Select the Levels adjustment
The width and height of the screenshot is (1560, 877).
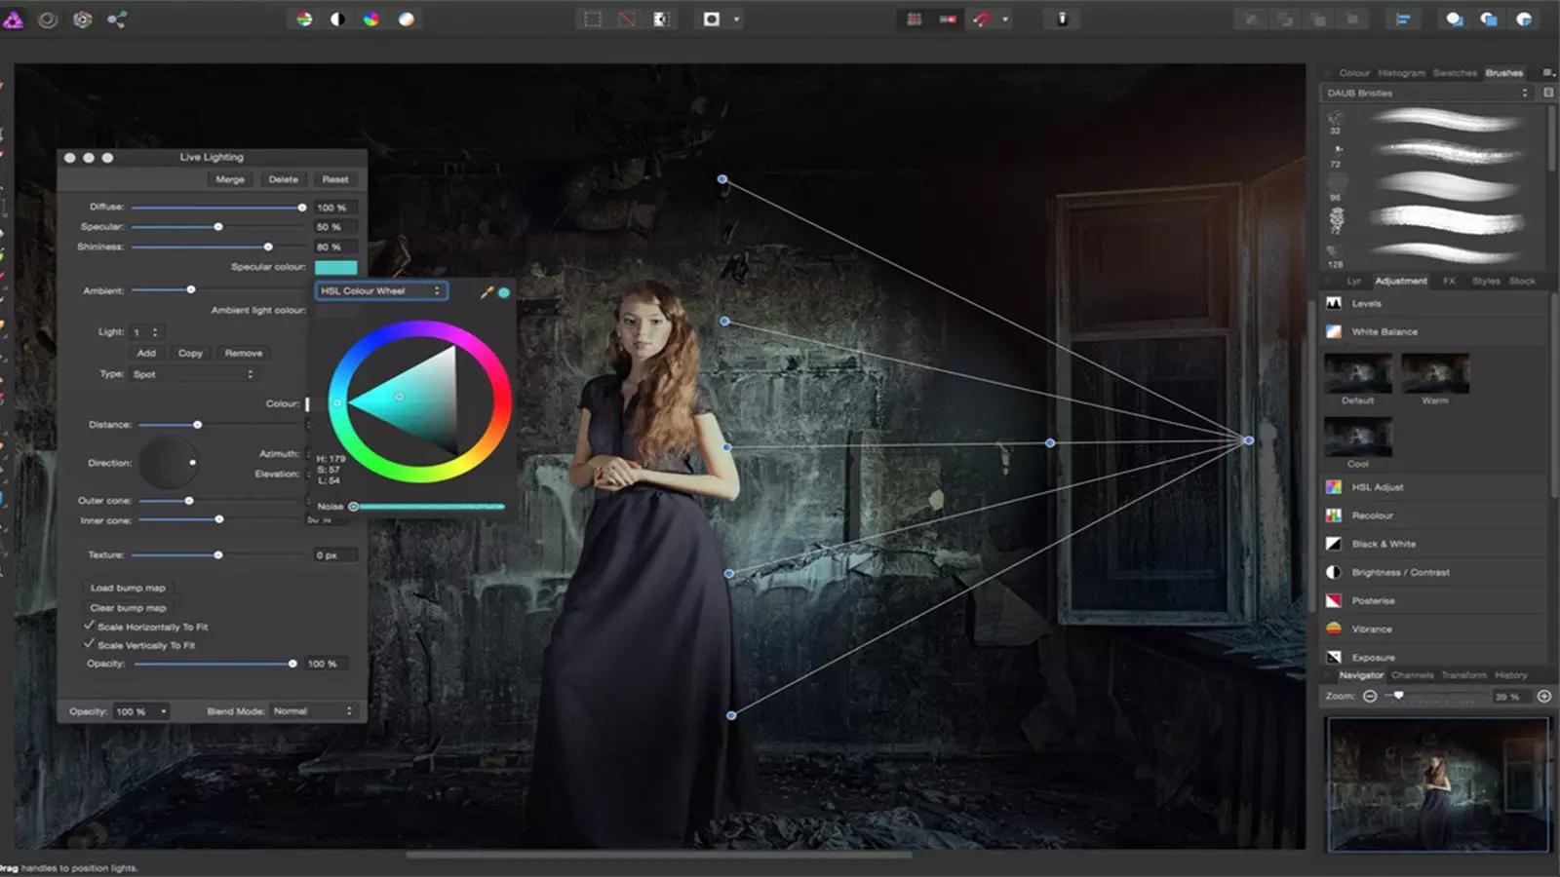(1366, 304)
